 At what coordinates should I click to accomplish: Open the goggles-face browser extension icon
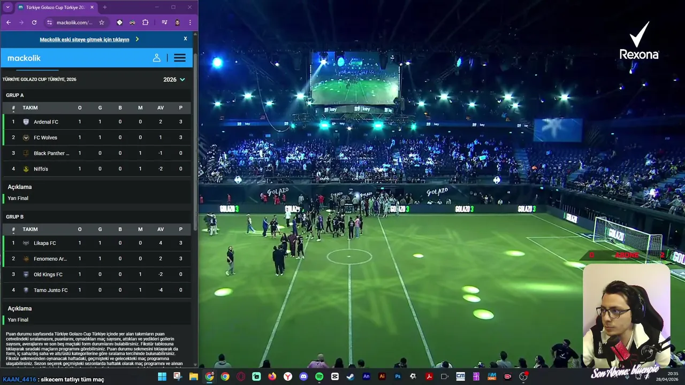click(132, 22)
